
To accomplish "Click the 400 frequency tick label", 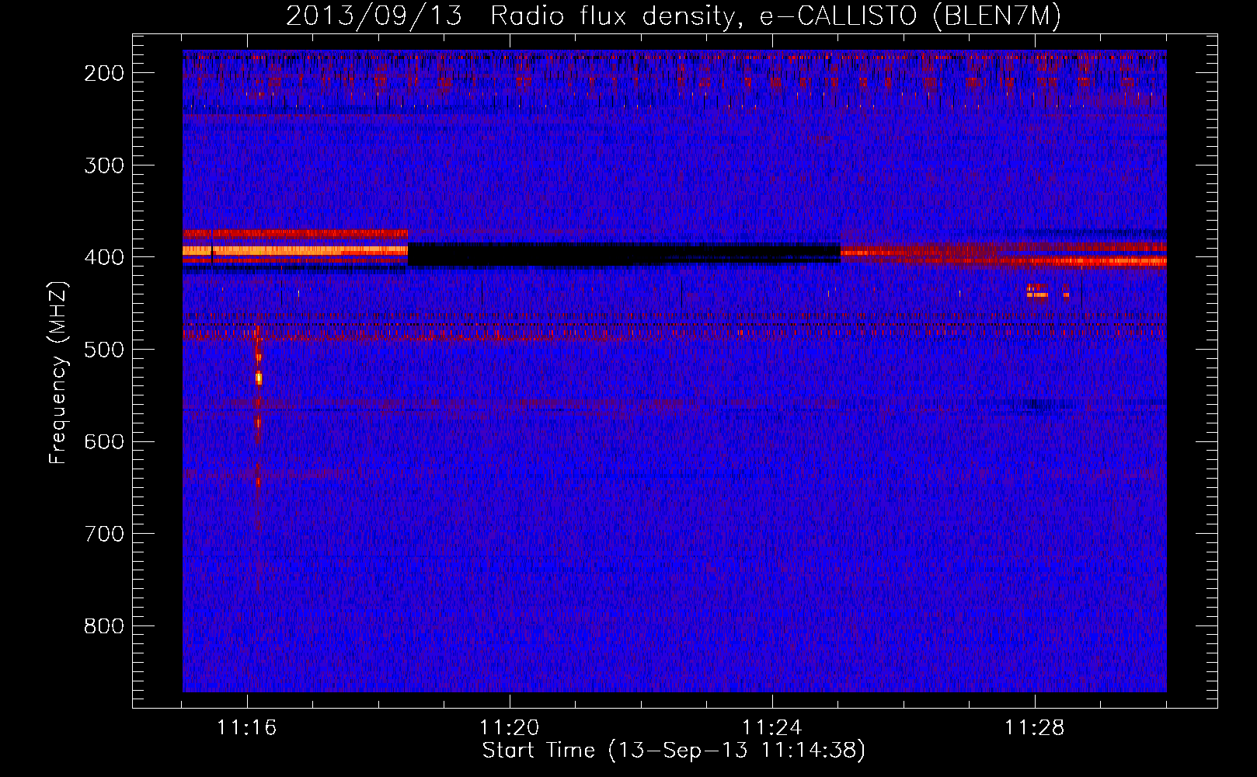I will (x=104, y=257).
